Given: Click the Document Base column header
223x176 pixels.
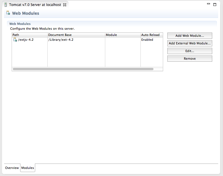Looking at the screenshot, I should click(76, 35).
